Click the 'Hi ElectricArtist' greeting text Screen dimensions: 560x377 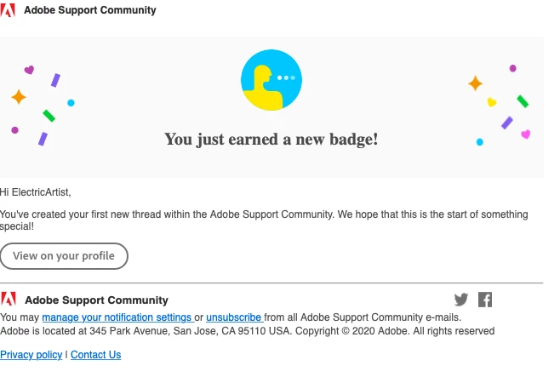pyautogui.click(x=36, y=192)
